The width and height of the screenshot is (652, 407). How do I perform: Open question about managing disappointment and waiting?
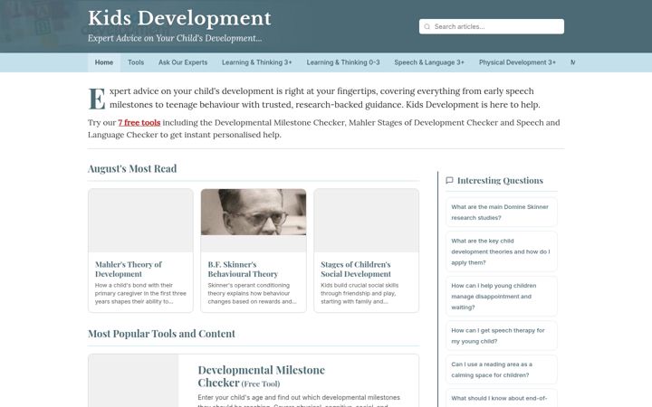point(501,297)
